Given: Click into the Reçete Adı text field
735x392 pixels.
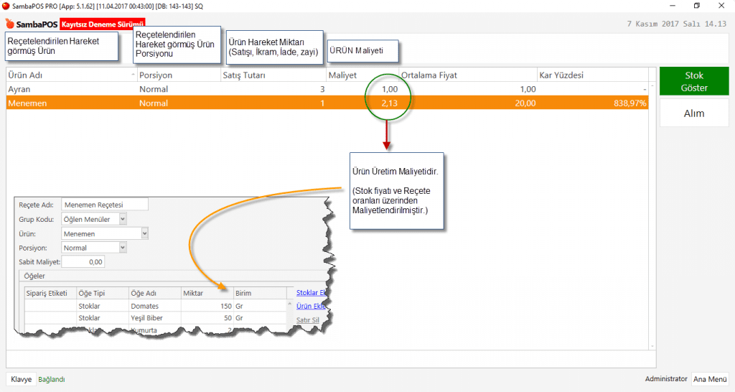Looking at the screenshot, I should [x=105, y=205].
